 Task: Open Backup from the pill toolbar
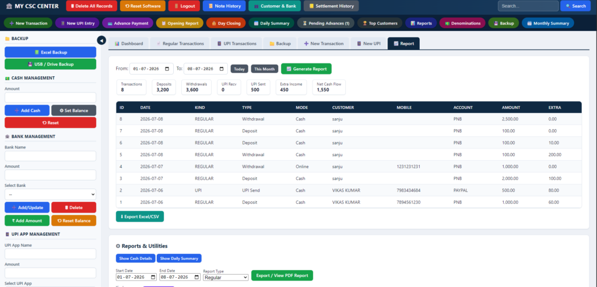tap(503, 23)
